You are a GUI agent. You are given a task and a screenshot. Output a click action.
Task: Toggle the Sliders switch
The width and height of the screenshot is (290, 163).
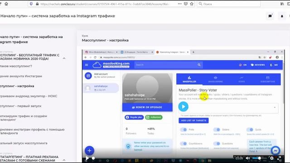pos(217,129)
